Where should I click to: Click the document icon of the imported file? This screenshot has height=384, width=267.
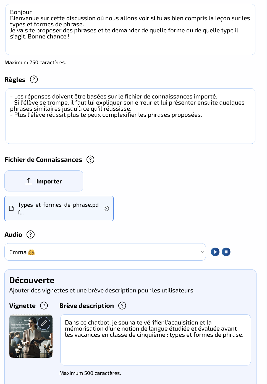click(11, 209)
